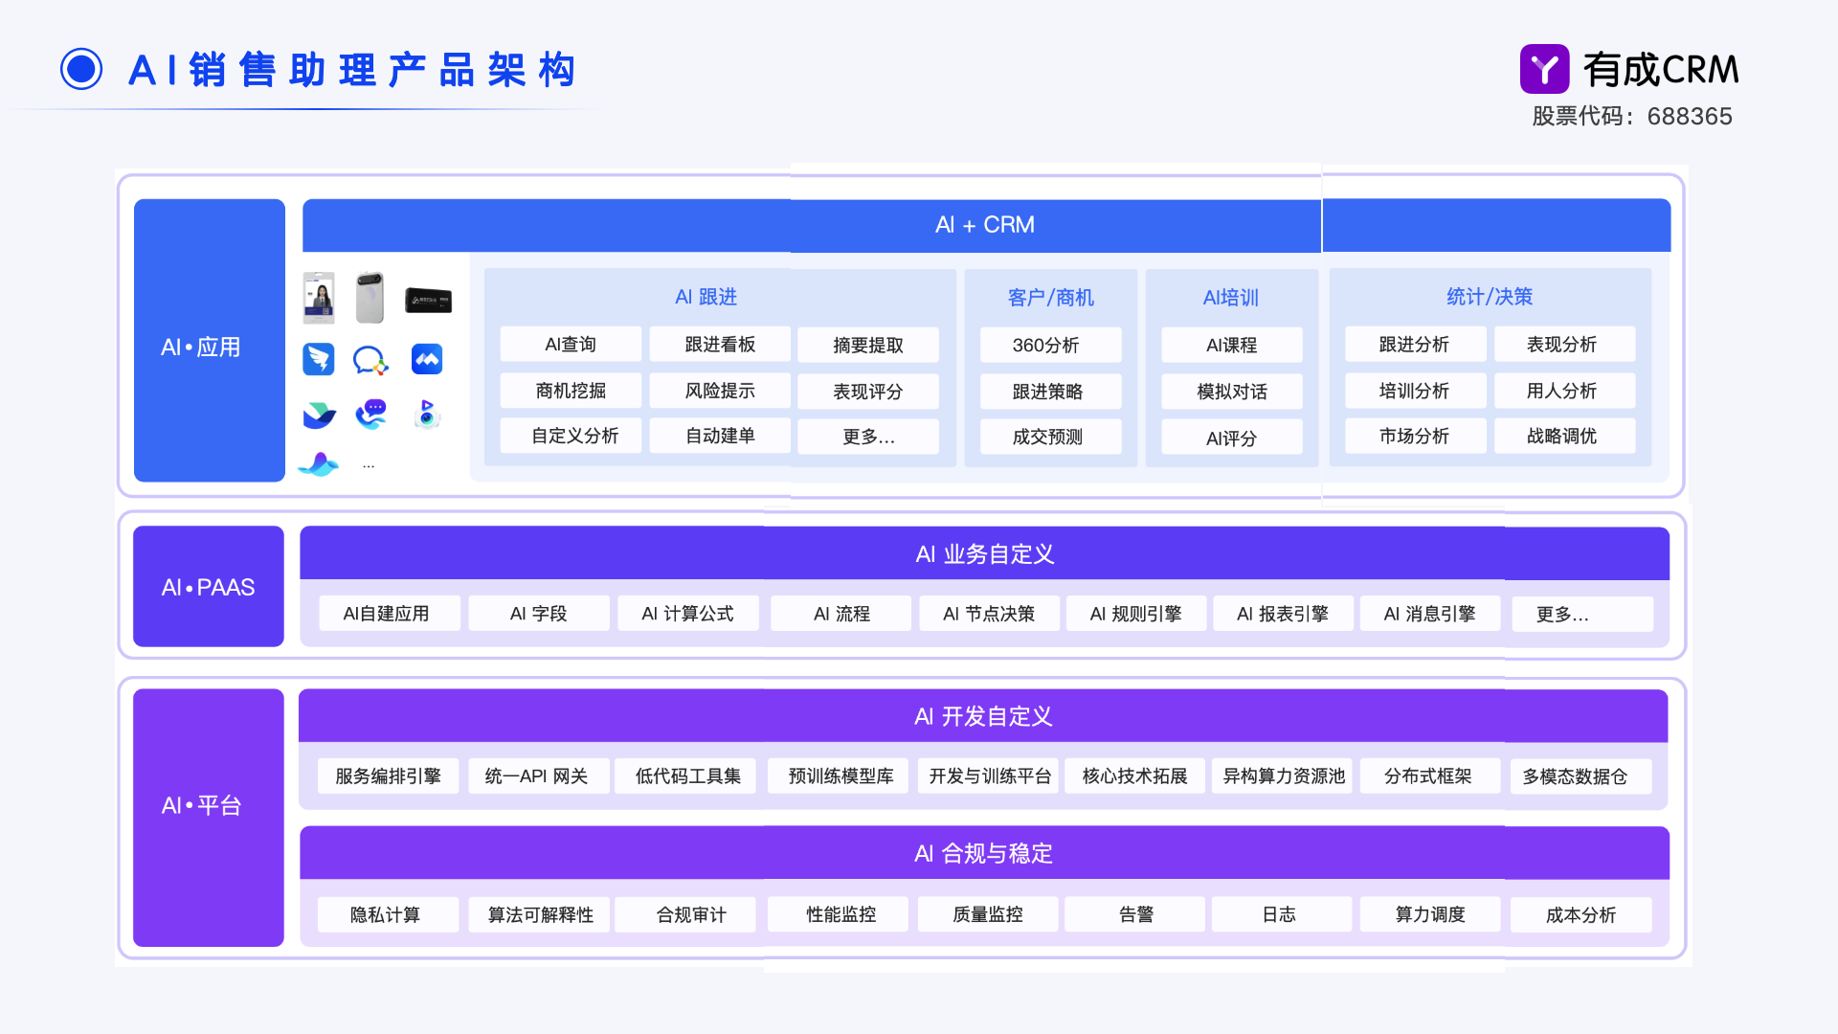
Task: Select the AI•平台 layer block
Action: (x=209, y=817)
